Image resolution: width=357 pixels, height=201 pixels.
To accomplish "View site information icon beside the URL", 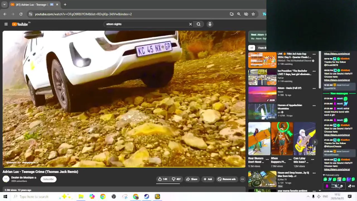I will (x=30, y=14).
